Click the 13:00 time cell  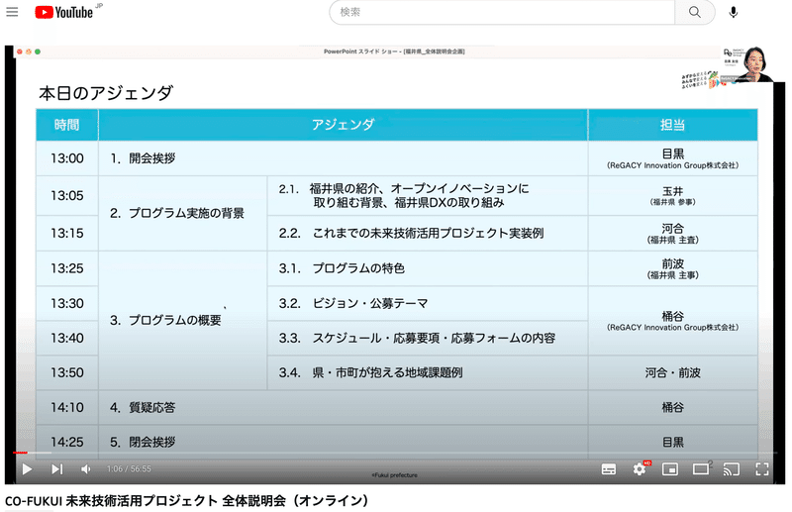click(67, 158)
